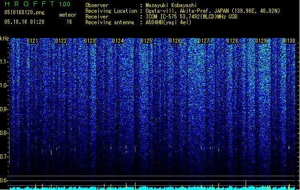Click the observer name Masayuki Kobayashi

(171, 5)
